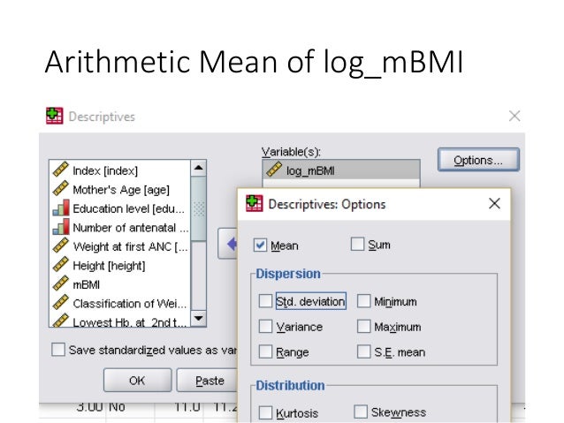Select Weight at first ANC variable

click(119, 246)
